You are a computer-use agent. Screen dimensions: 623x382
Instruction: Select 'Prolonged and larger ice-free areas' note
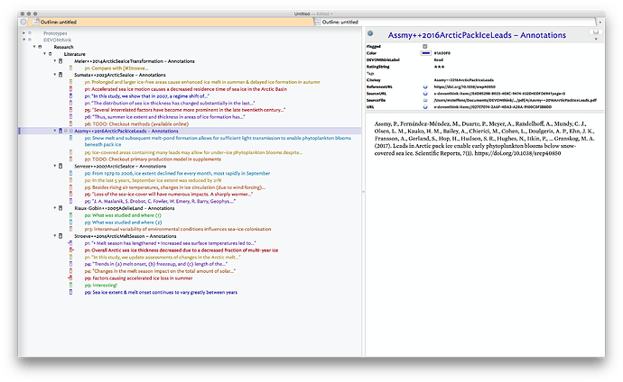pyautogui.click(x=202, y=82)
